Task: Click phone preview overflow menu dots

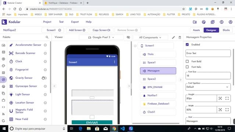Action: click(x=115, y=62)
